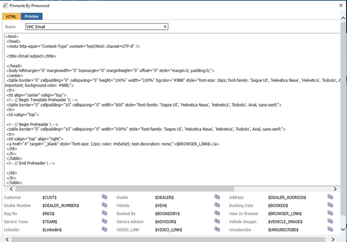Viewport: 347px width, 242px height.
Task: Copy the Address $DEALER_ADDRESS$ field
Action: tap(330, 197)
